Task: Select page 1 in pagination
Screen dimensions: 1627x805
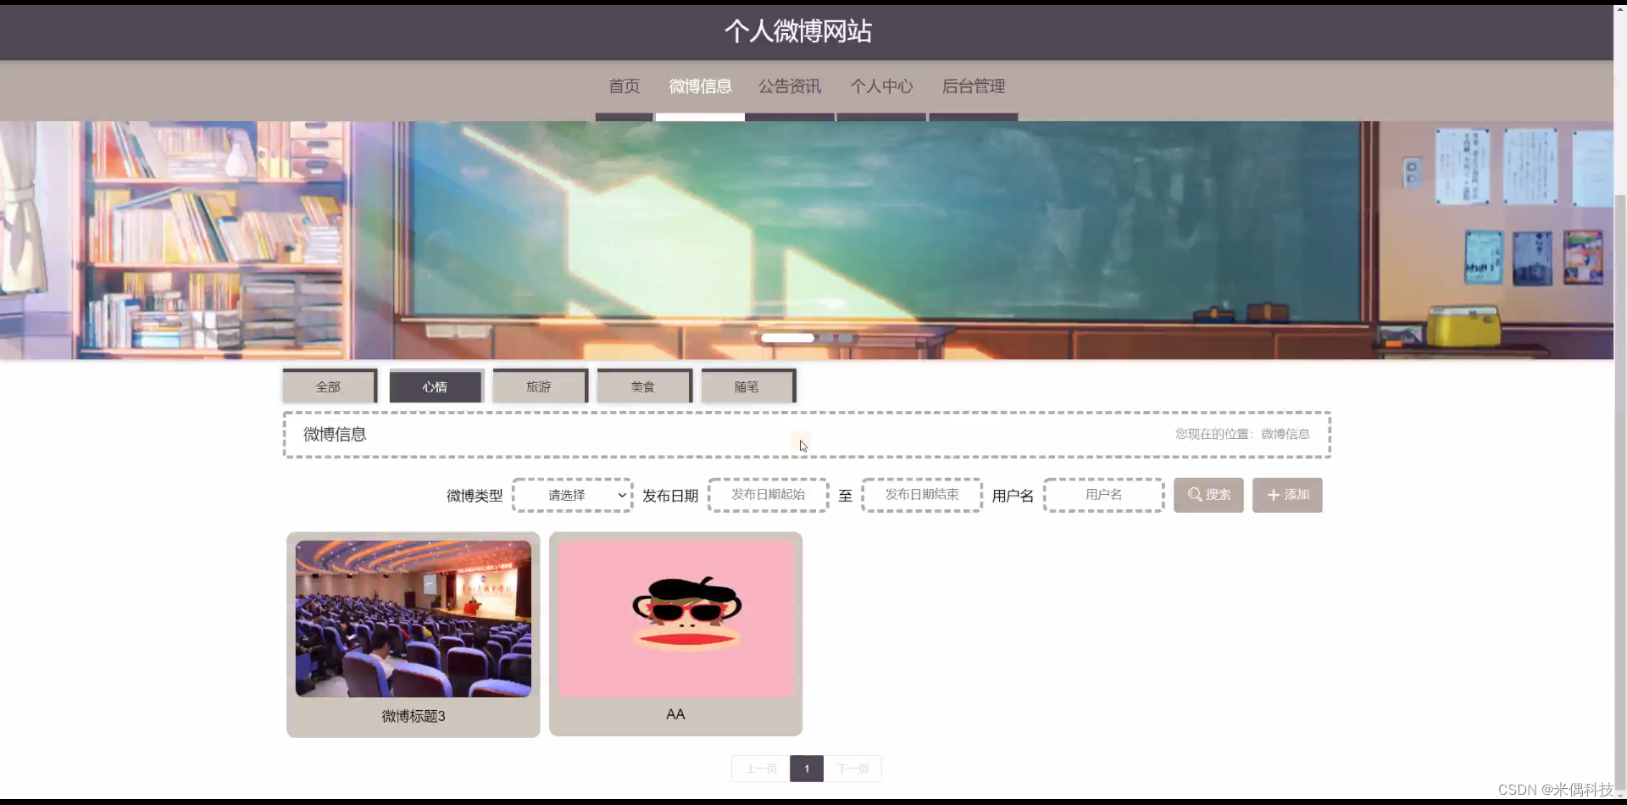Action: click(x=807, y=769)
